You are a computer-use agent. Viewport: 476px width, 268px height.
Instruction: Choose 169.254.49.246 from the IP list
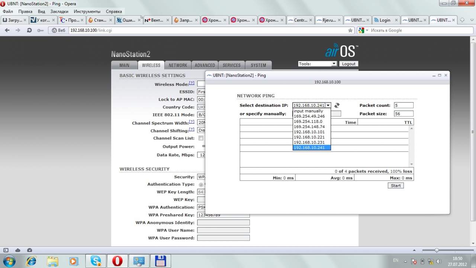click(x=312, y=116)
